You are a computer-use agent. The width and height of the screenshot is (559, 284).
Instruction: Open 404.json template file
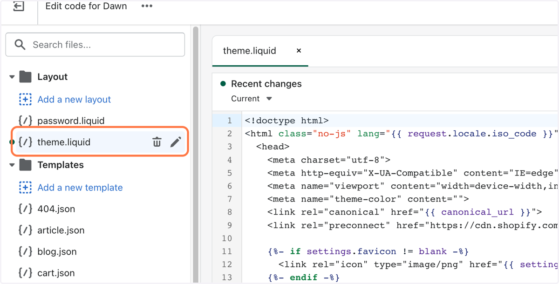click(56, 209)
